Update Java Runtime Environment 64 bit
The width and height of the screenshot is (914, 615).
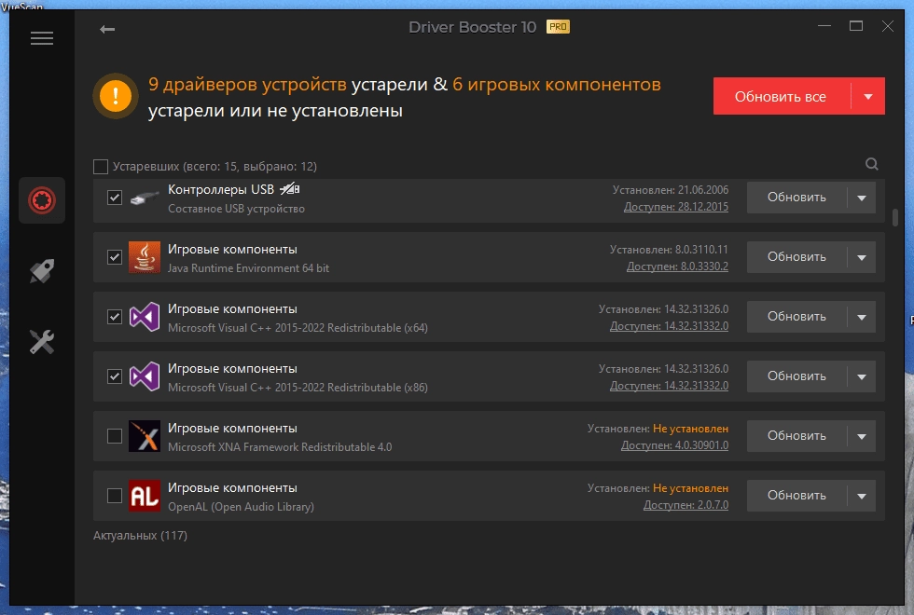click(x=796, y=257)
